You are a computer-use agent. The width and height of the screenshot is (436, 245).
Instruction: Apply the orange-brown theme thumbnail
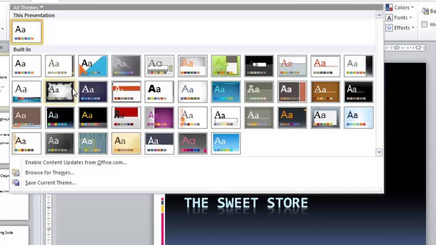click(x=325, y=92)
